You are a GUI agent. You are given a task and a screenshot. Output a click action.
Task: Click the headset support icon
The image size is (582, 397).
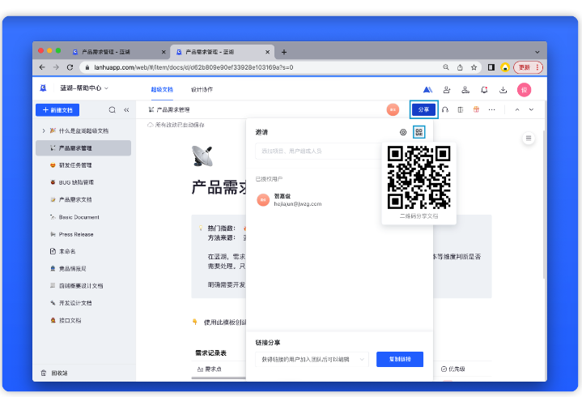(445, 109)
